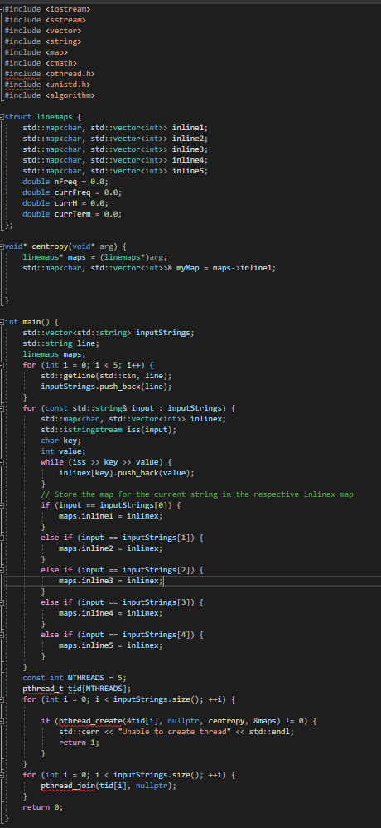
Task: Click the 'return 0;' line
Action: pos(43,807)
